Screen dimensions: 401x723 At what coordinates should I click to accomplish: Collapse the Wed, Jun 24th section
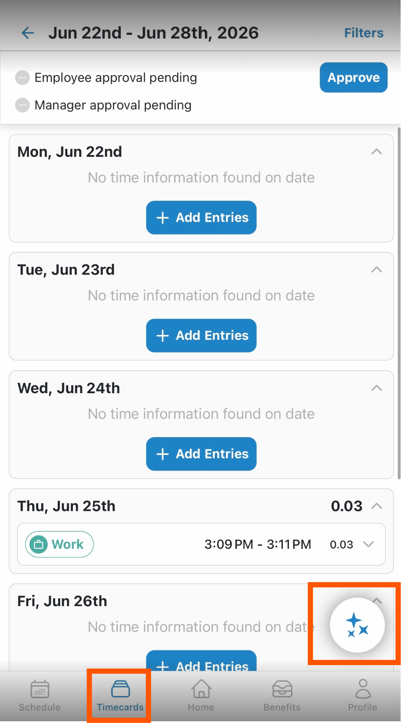click(377, 388)
